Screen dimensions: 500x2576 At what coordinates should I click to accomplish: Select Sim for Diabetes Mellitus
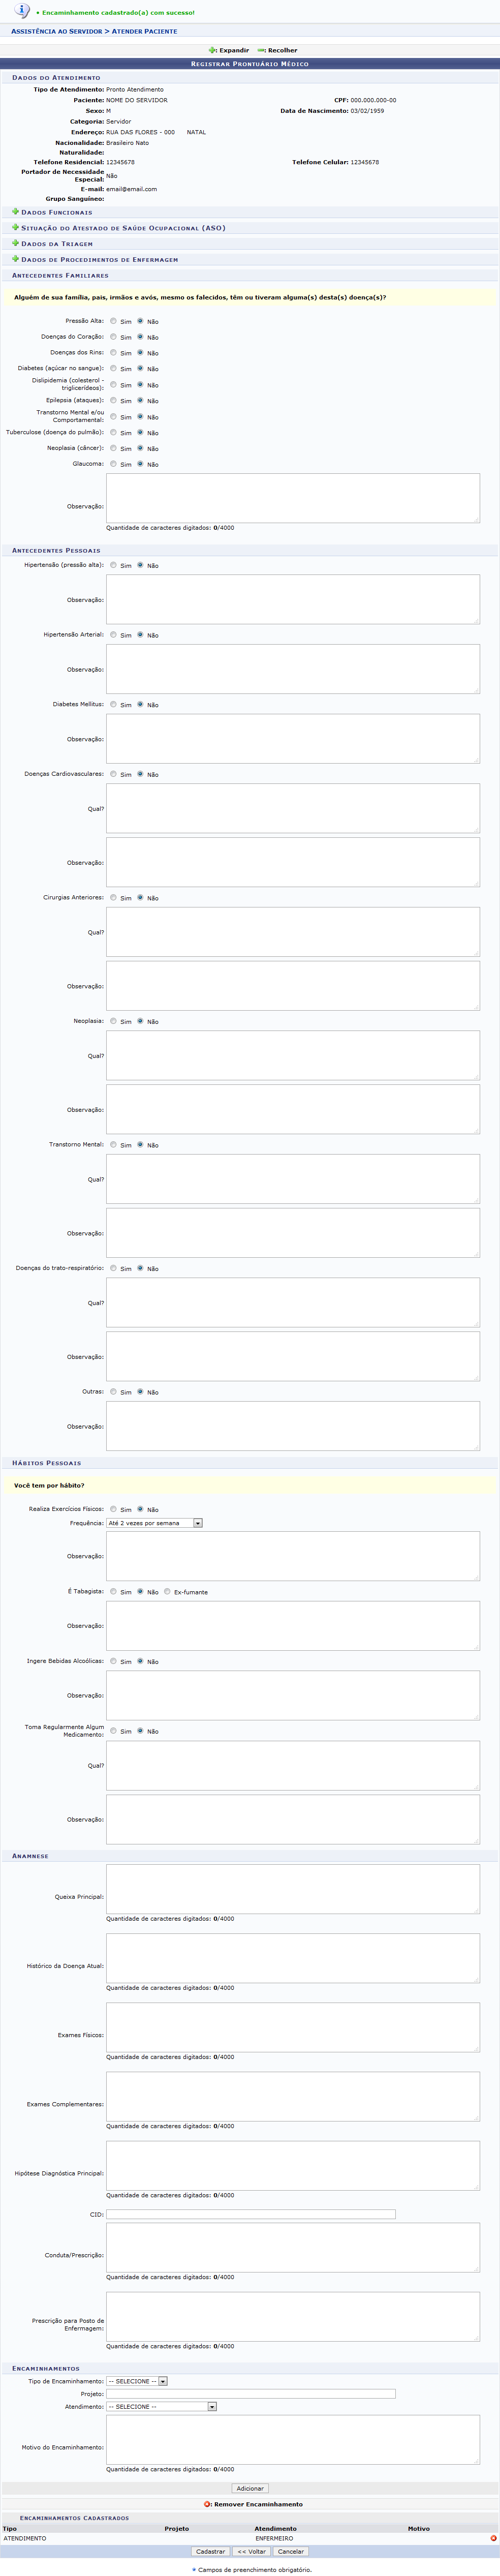tap(113, 704)
